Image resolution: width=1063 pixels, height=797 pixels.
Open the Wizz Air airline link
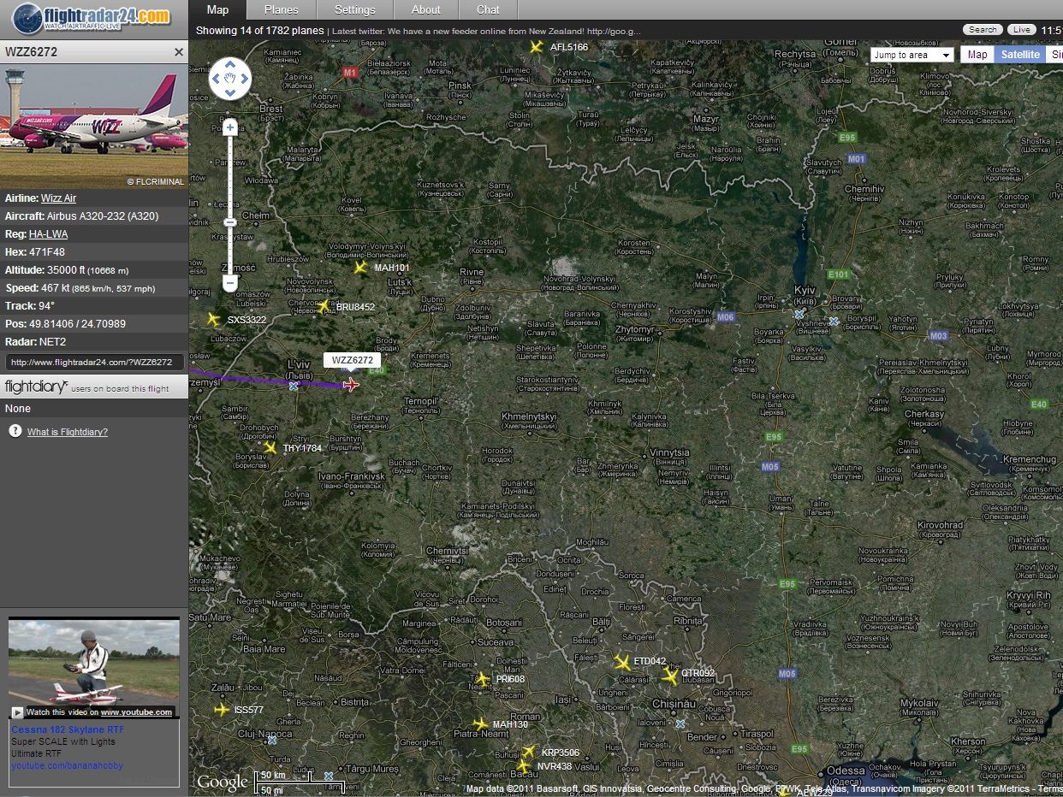(58, 198)
